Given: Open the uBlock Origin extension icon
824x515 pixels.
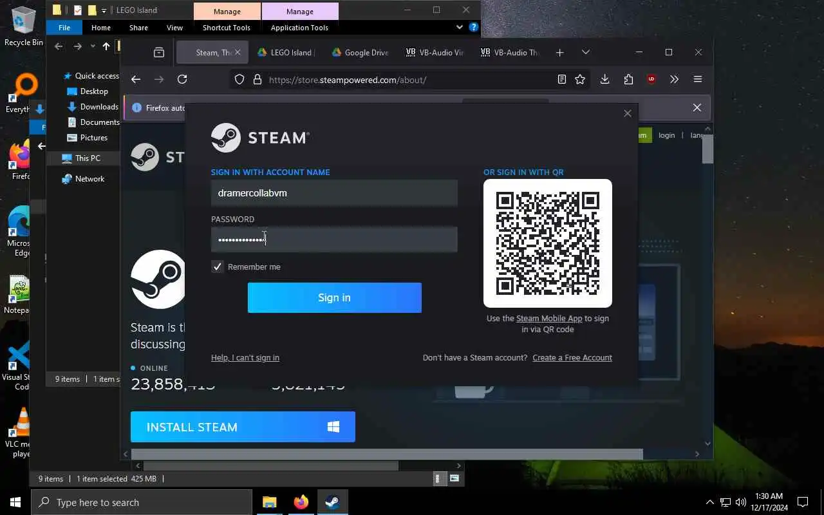Looking at the screenshot, I should click(651, 79).
